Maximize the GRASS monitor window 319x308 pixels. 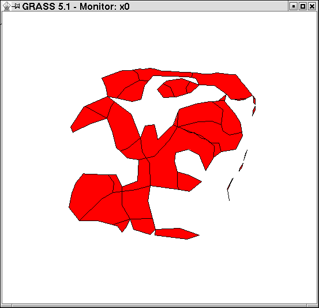[303, 6]
